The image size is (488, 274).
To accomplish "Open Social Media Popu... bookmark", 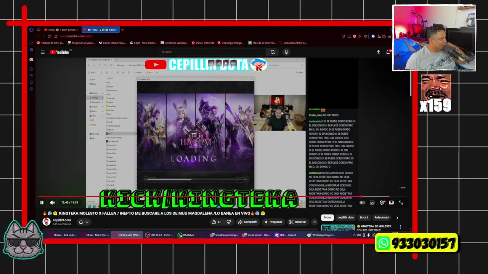I will coord(112,43).
